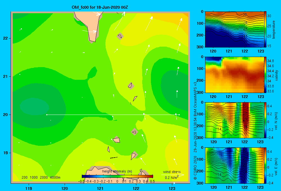
Task: Click the '-0.4' tick on vel. E scale
Action: coord(270,183)
